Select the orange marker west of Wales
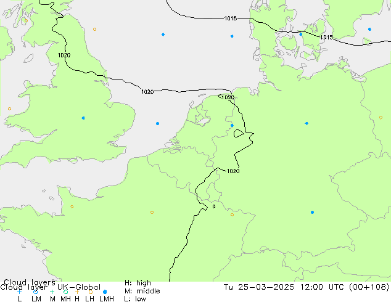Viewport: 391px width, 302px height. point(9,108)
